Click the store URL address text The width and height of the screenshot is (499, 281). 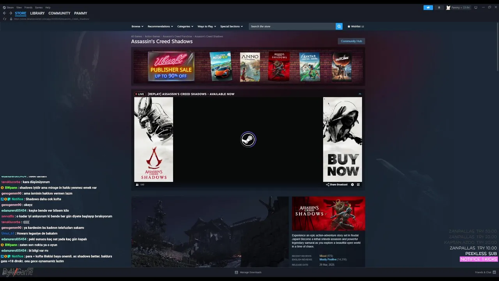pyautogui.click(x=51, y=19)
